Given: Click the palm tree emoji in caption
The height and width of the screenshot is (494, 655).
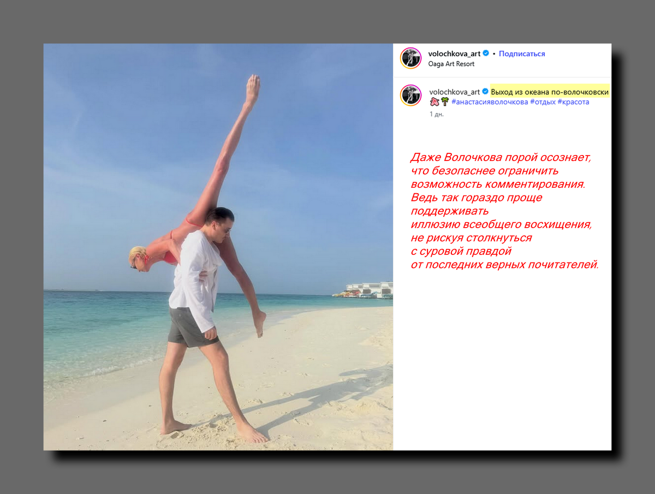Looking at the screenshot, I should coord(445,102).
